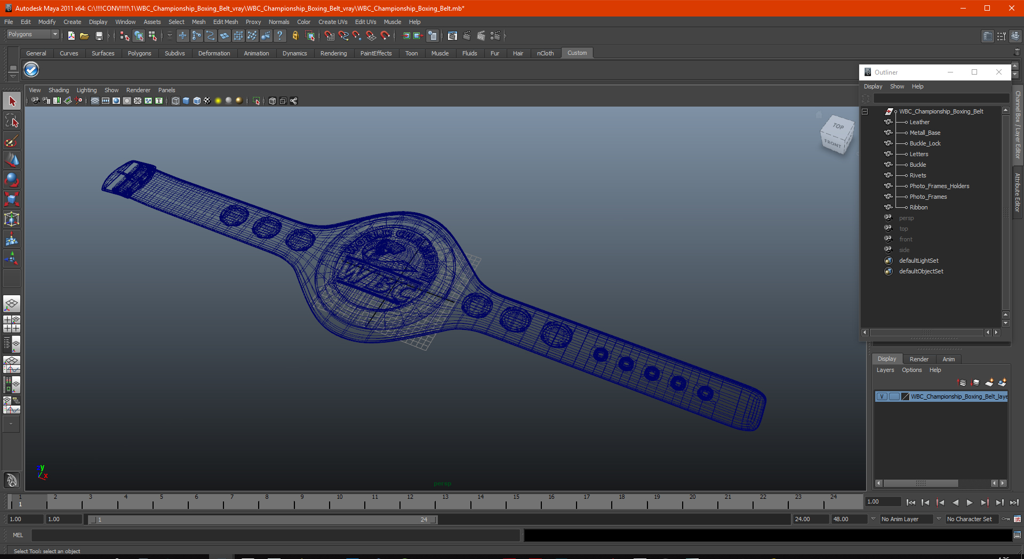
Task: Move selected layer down in list
Action: pyautogui.click(x=975, y=383)
